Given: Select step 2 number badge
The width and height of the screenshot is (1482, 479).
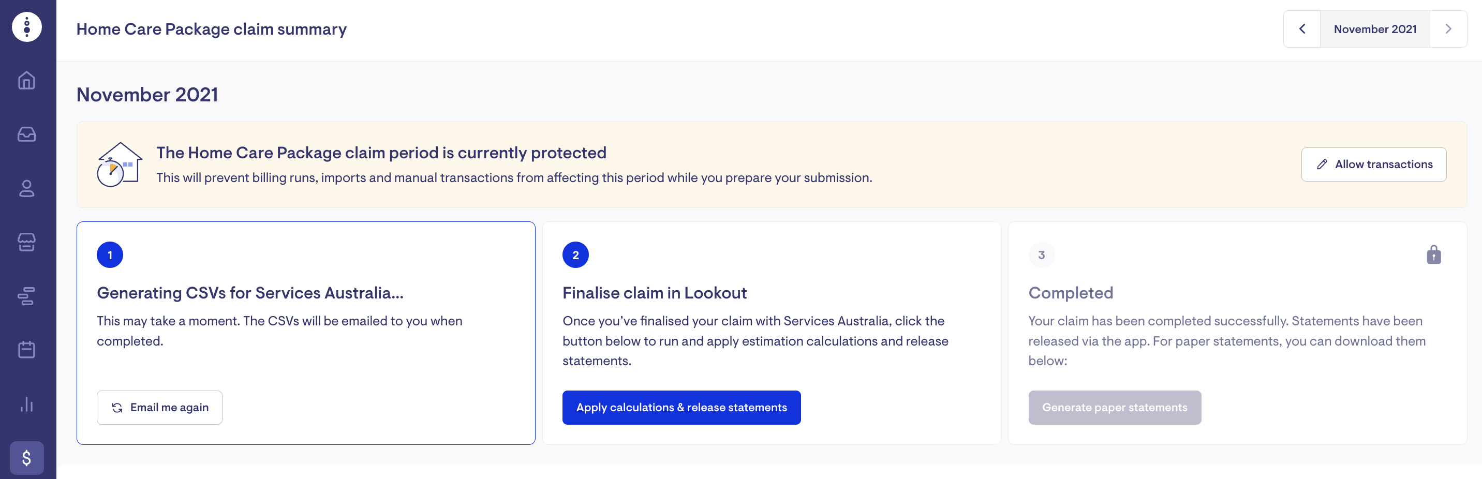Looking at the screenshot, I should click(575, 255).
